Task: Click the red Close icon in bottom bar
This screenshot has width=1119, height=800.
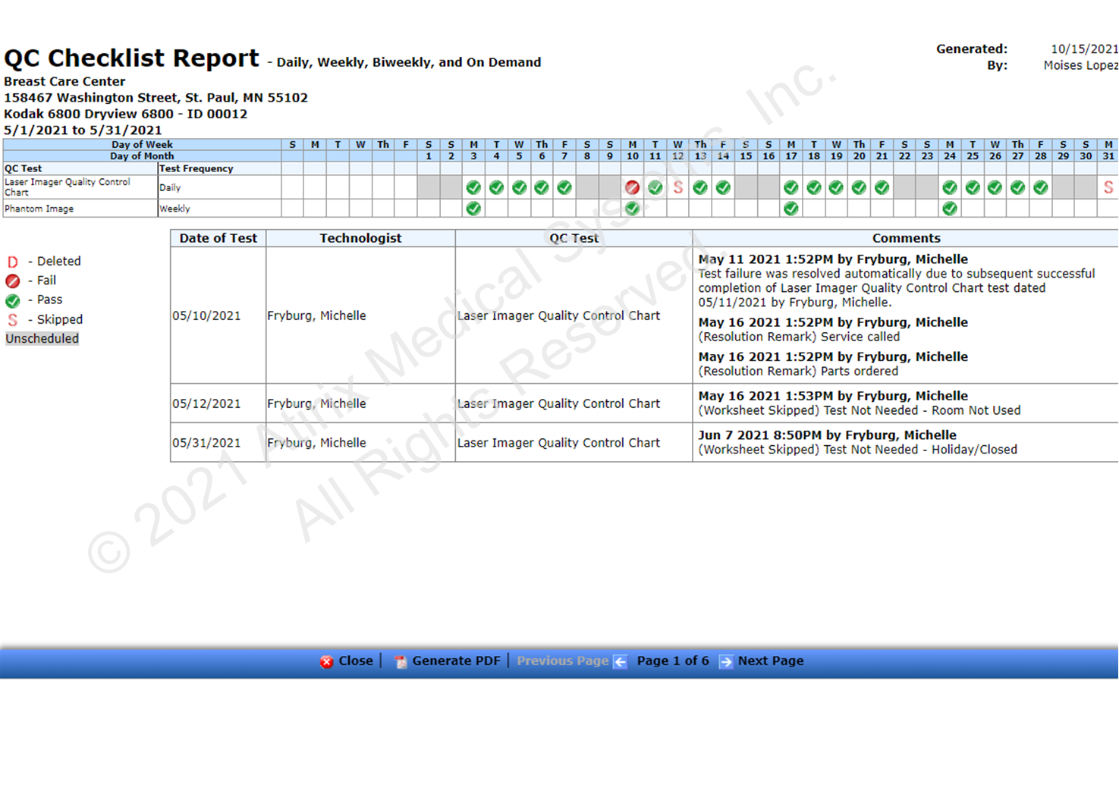Action: pyautogui.click(x=326, y=661)
